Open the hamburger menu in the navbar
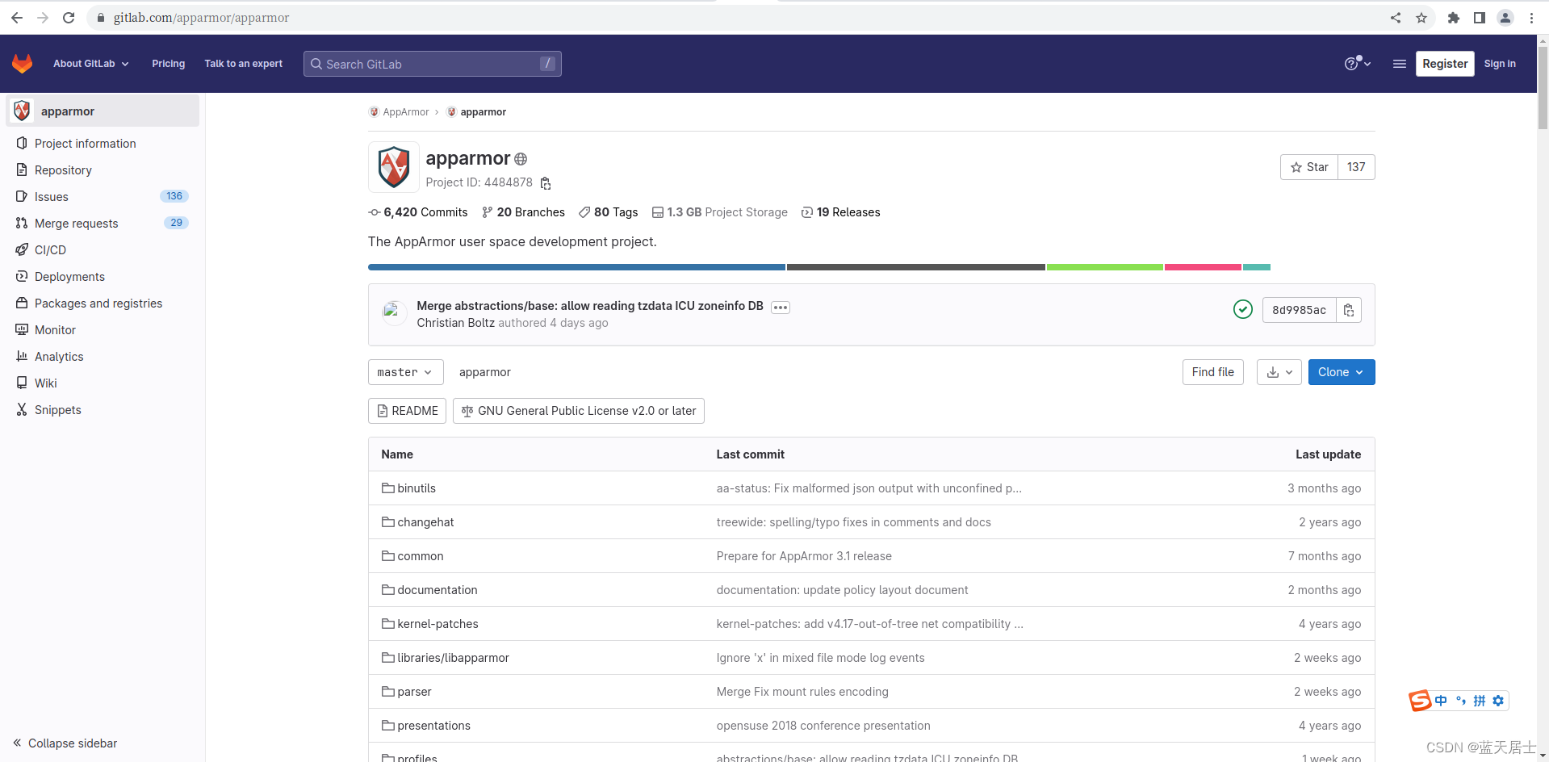This screenshot has height=762, width=1549. tap(1400, 64)
